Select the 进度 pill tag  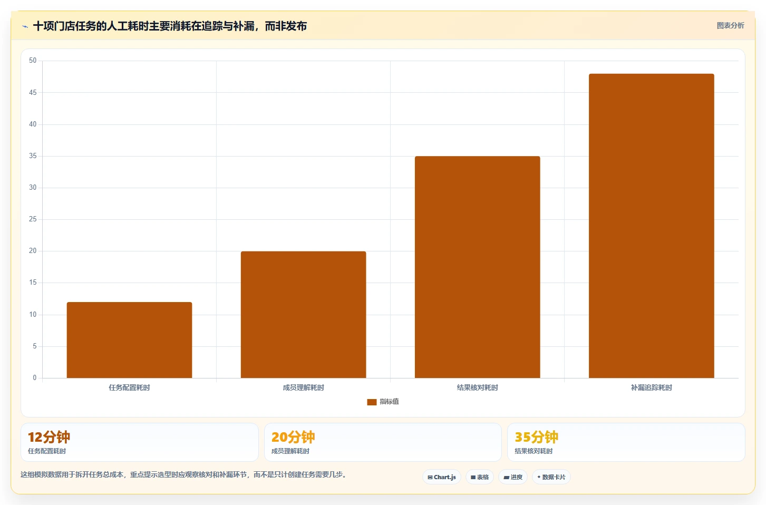pos(513,477)
